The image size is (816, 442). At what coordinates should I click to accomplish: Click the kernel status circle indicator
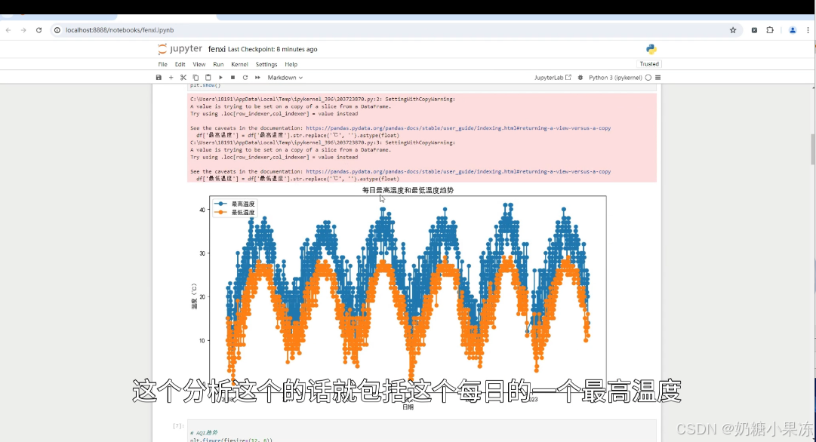[648, 78]
